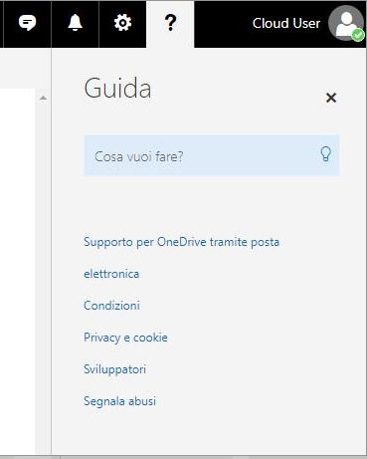
Task: Click the Cloud User account name
Action: 286,23
